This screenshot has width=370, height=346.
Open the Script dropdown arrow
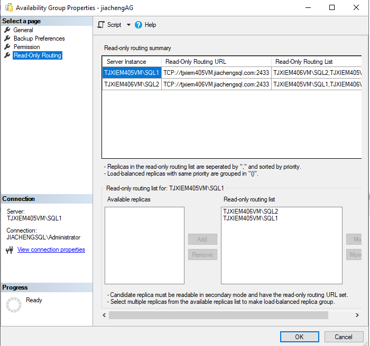128,25
